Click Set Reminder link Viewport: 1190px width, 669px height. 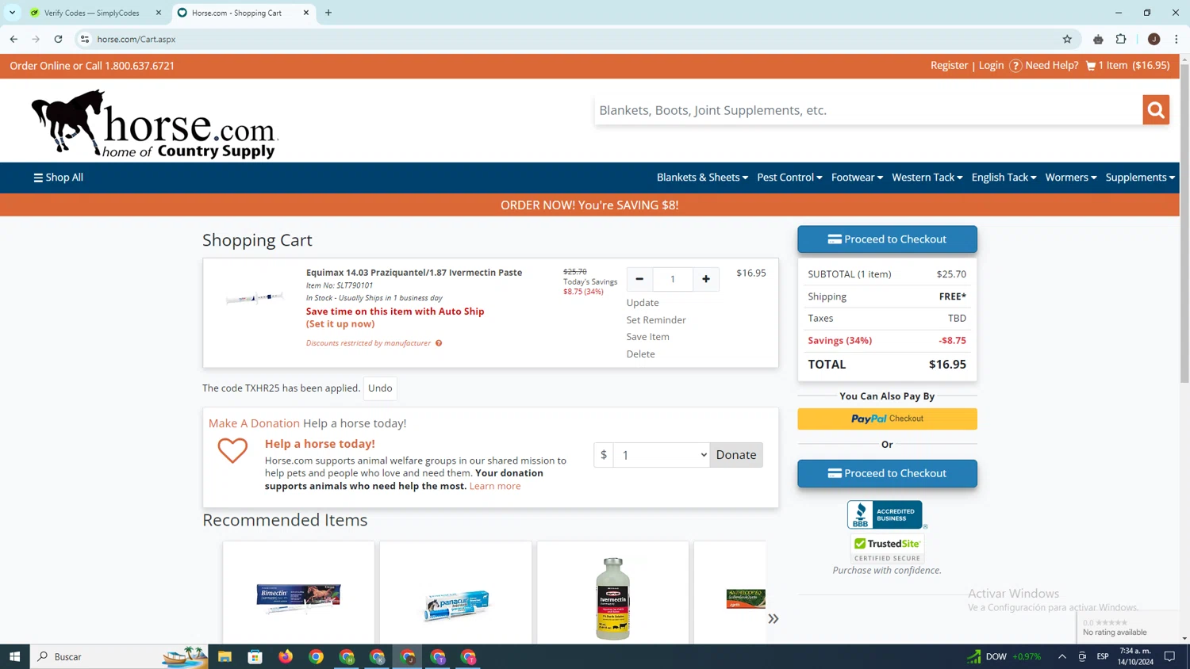pos(656,320)
